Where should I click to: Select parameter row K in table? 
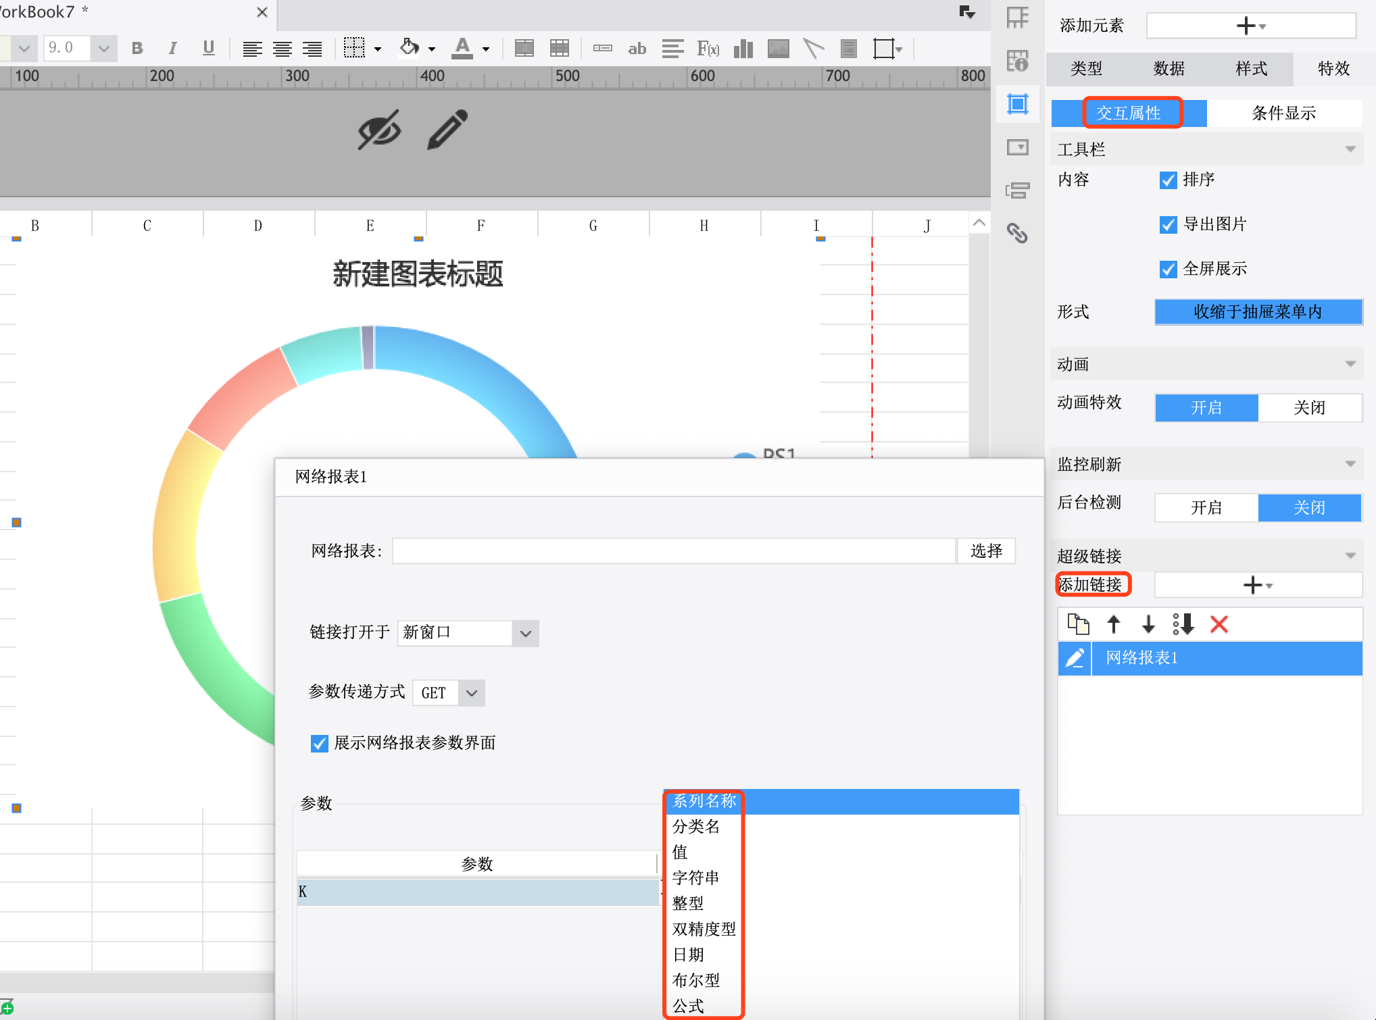pos(477,892)
